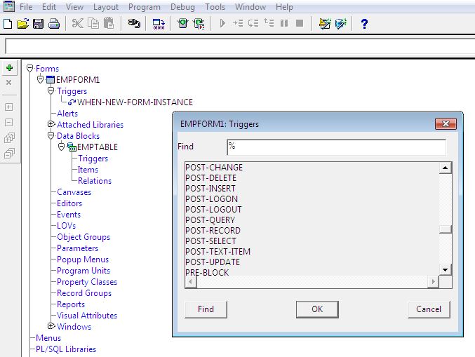The image size is (475, 357).
Task: Collapse the Data Blocks node
Action: click(x=51, y=135)
